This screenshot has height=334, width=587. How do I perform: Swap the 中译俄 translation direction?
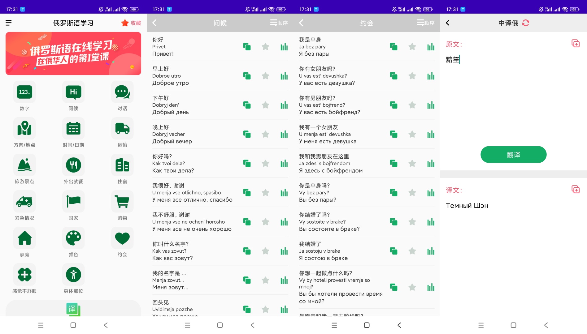click(526, 23)
